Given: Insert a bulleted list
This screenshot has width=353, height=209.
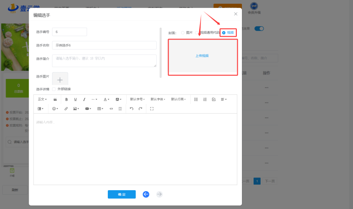Looking at the screenshot, I should (196, 100).
